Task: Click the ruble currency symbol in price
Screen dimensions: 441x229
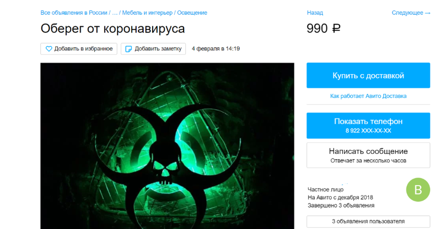Action: coord(336,29)
